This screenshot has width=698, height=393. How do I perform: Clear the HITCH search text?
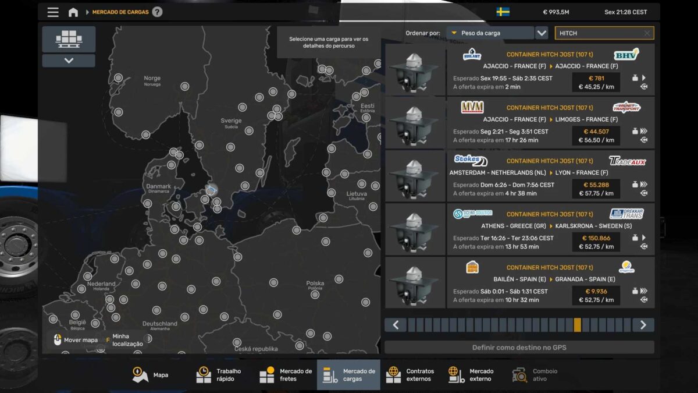point(647,34)
